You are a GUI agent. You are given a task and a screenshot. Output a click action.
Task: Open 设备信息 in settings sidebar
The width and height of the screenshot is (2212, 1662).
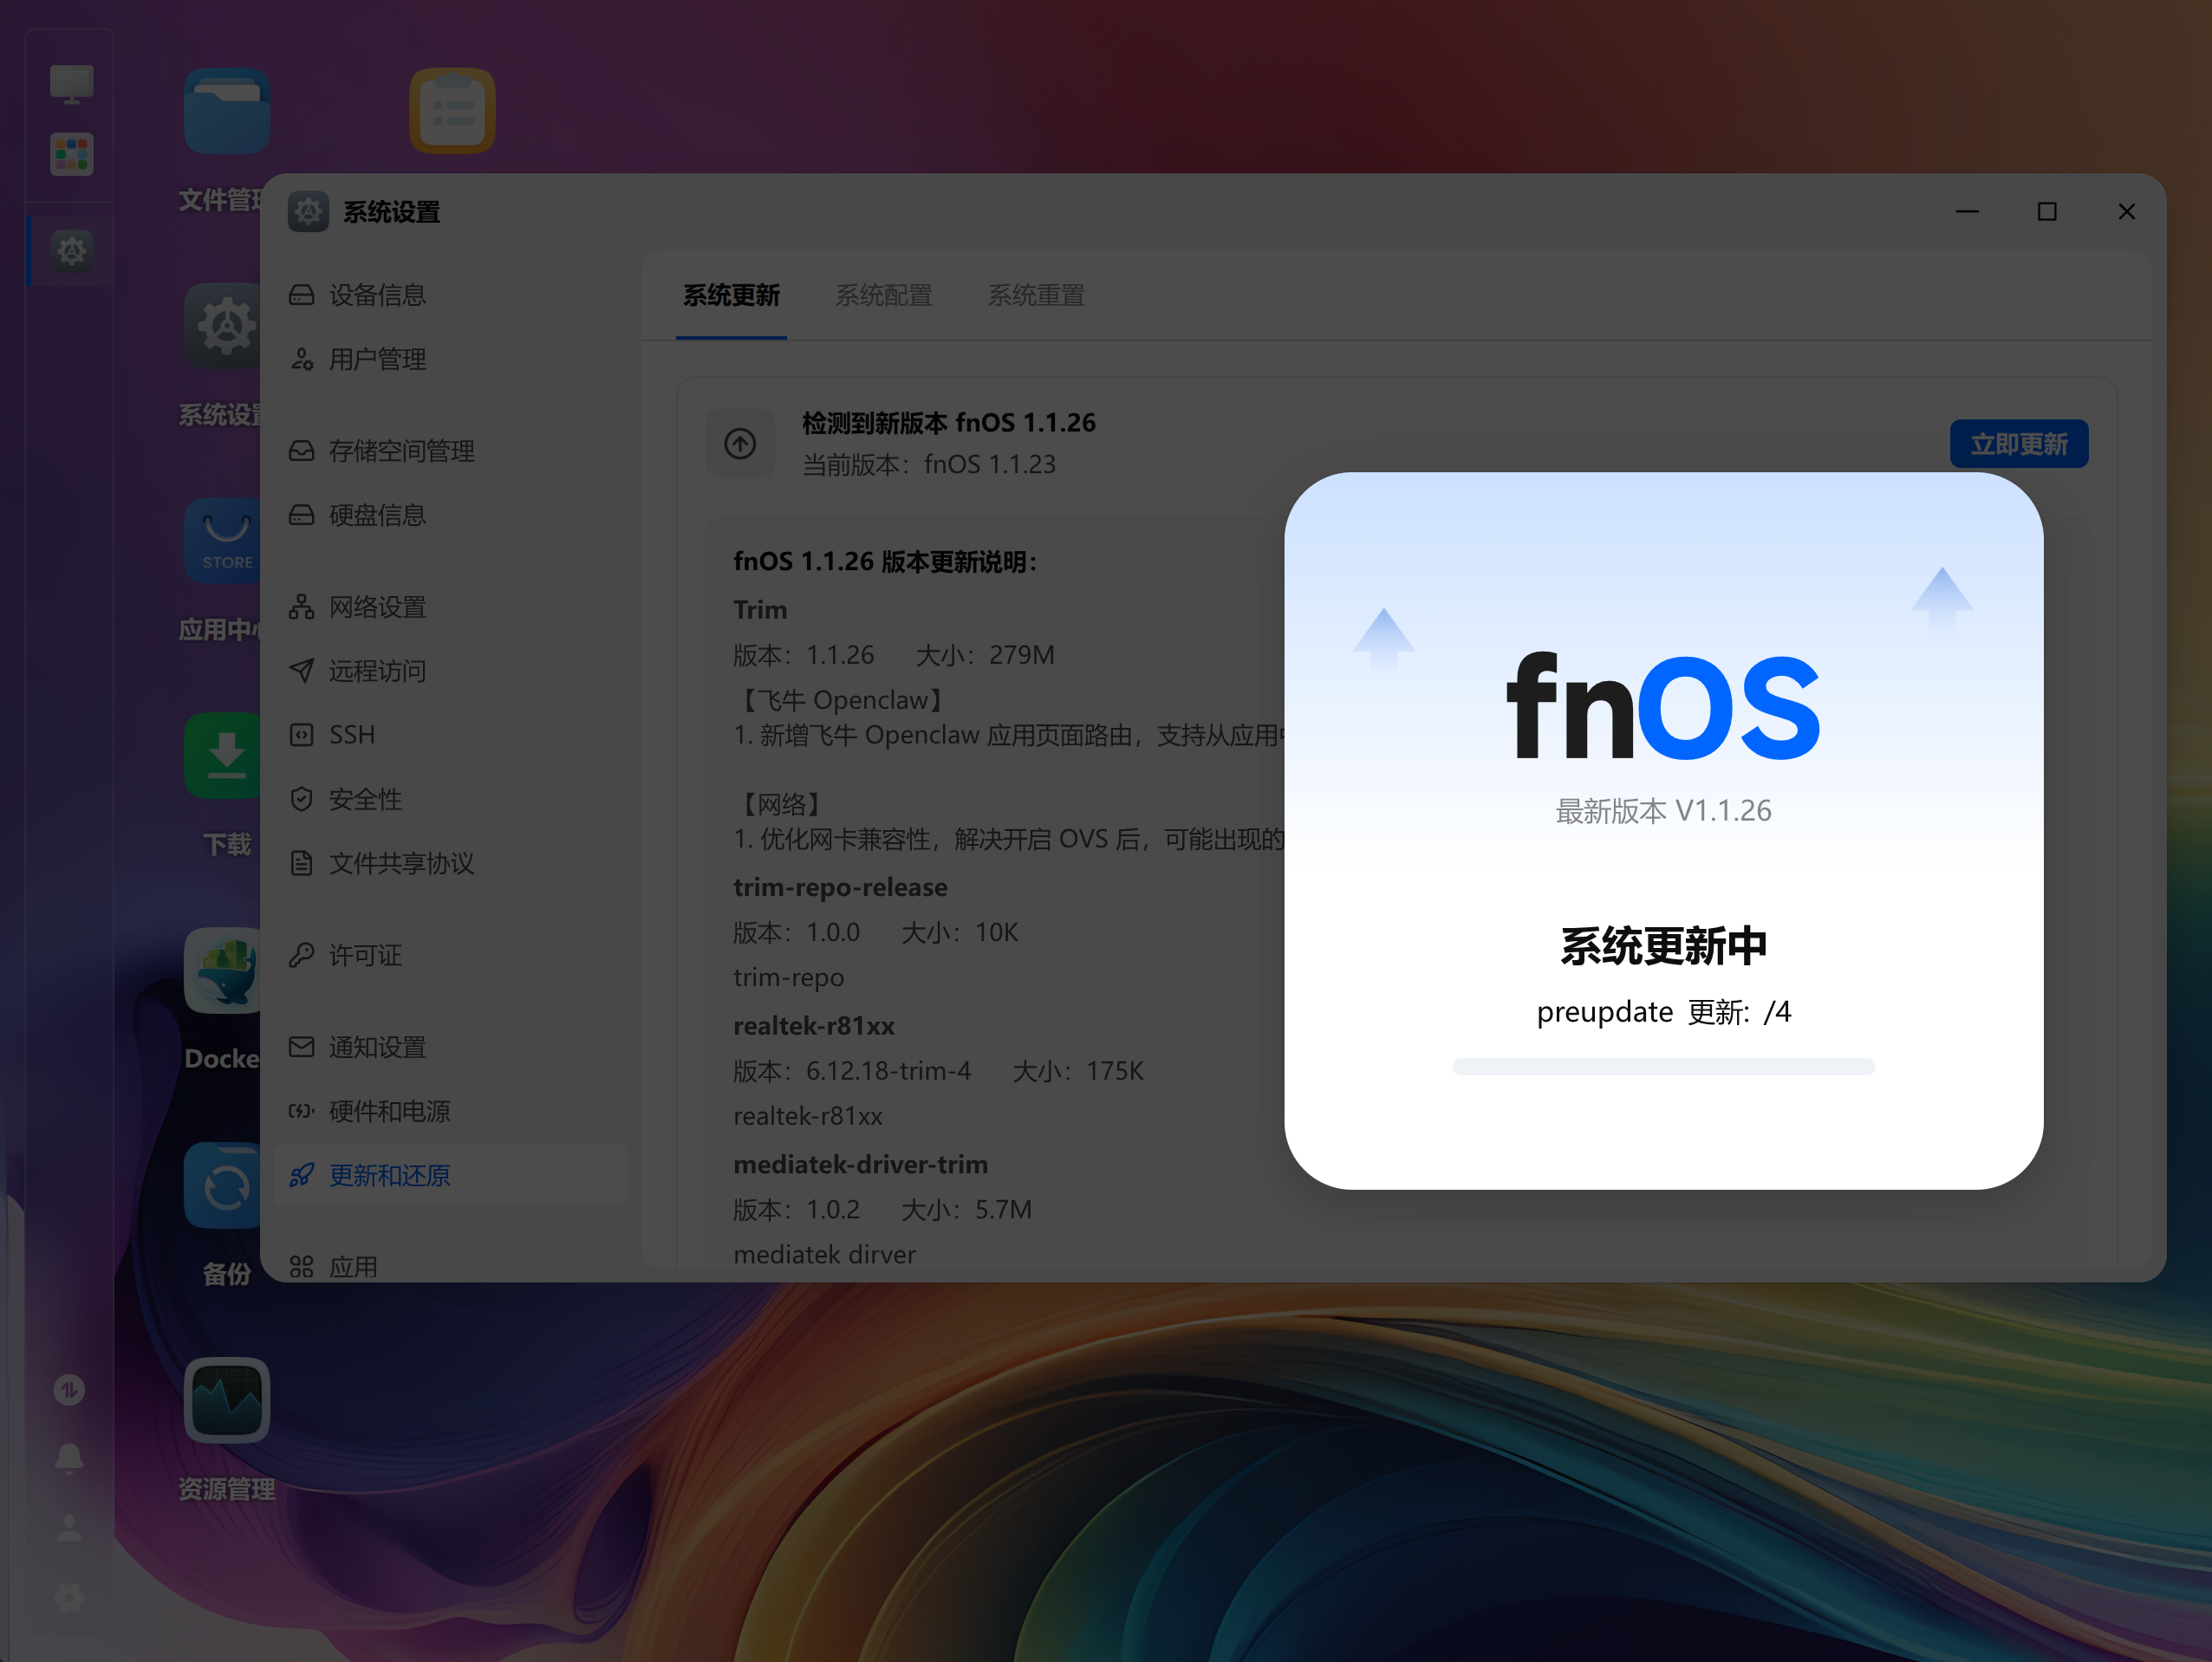pos(451,295)
